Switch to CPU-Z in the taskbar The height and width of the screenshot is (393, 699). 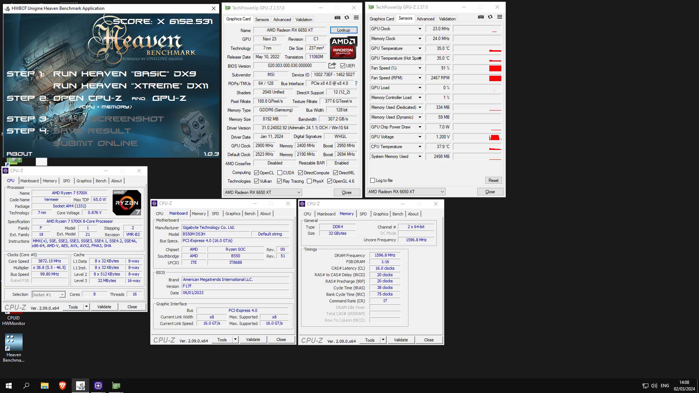tap(98, 386)
